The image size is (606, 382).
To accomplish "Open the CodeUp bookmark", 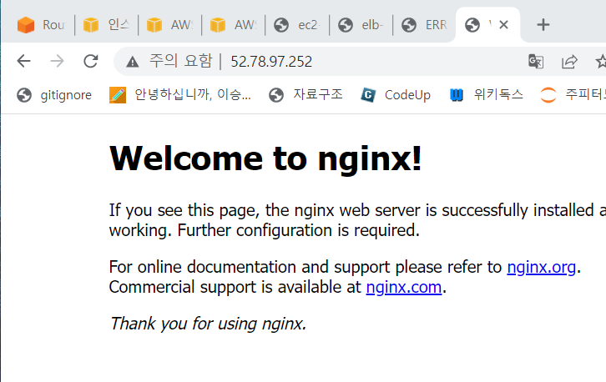I will (396, 95).
